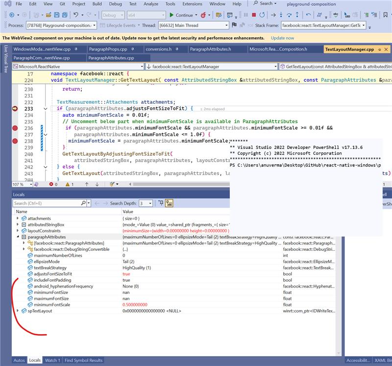Click Show Next Statement arrow
Viewport: 392px width, 366px height.
click(x=273, y=15)
